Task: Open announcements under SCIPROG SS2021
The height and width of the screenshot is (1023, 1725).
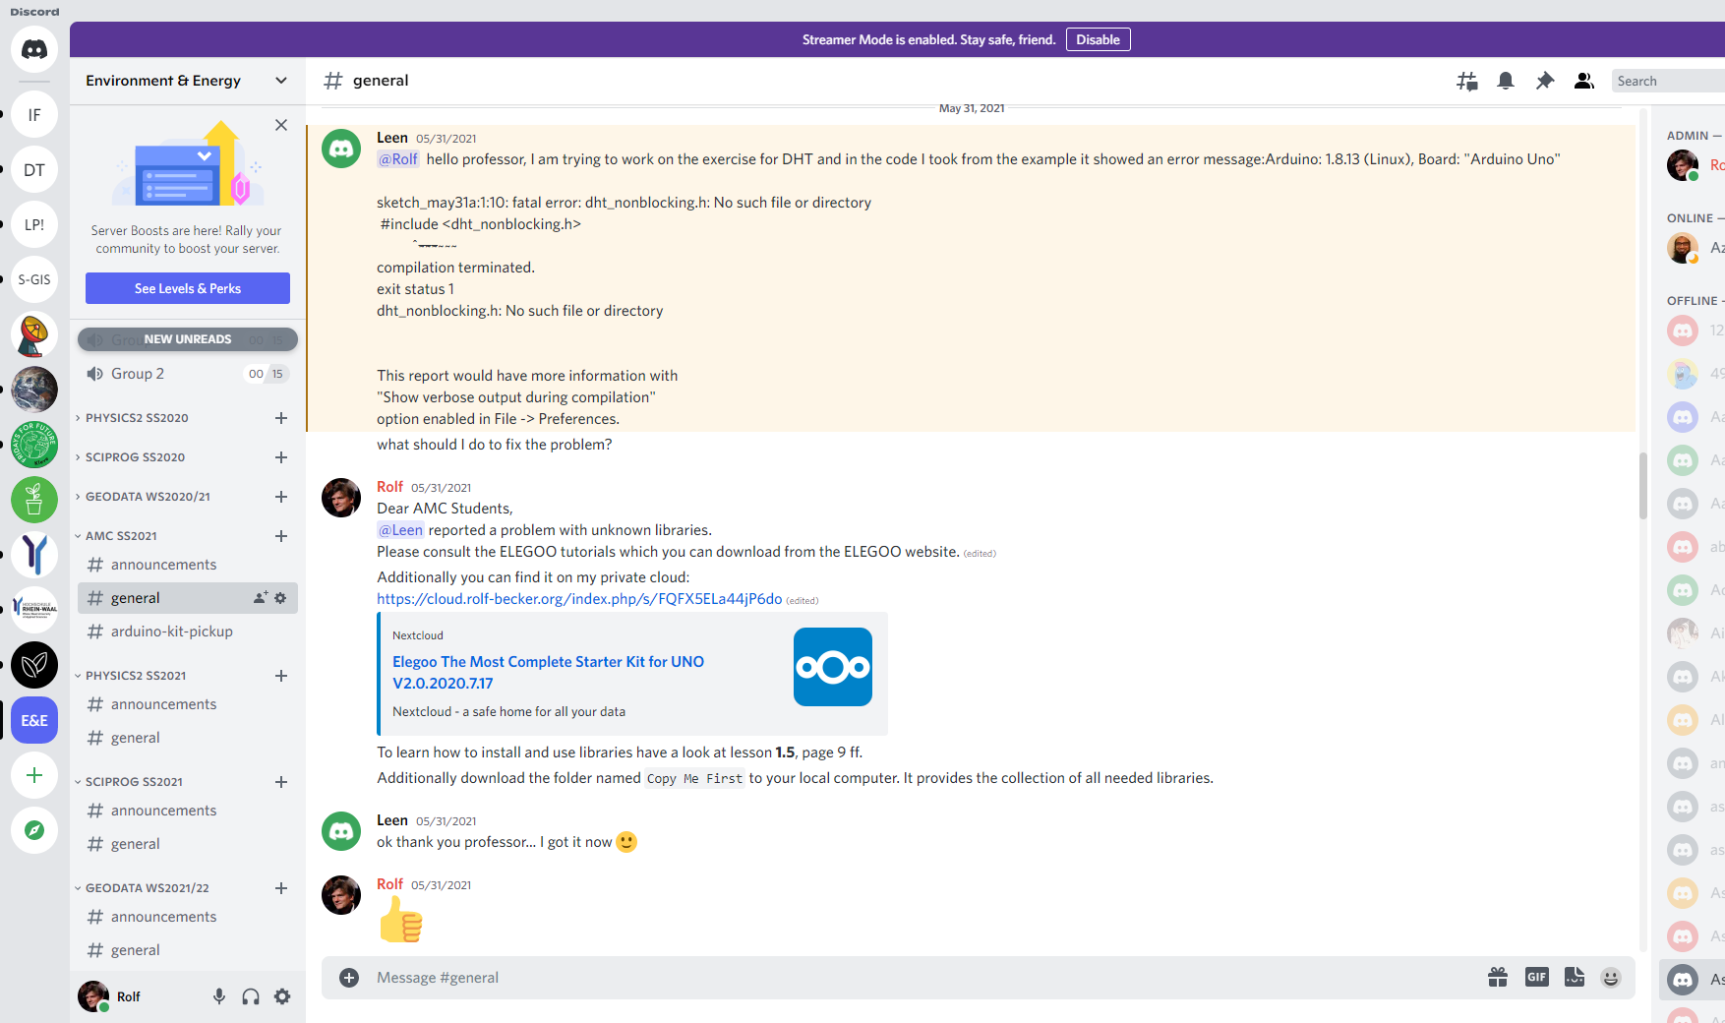Action: [163, 811]
